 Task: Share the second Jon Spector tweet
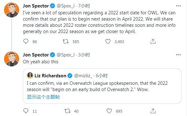click(153, 111)
